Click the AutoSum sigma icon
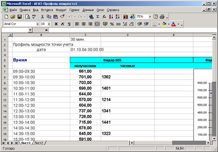This screenshot has height=152, width=218. [98, 17]
